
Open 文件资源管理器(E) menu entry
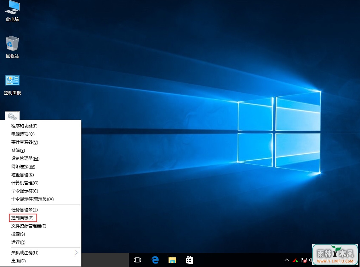(x=41, y=226)
